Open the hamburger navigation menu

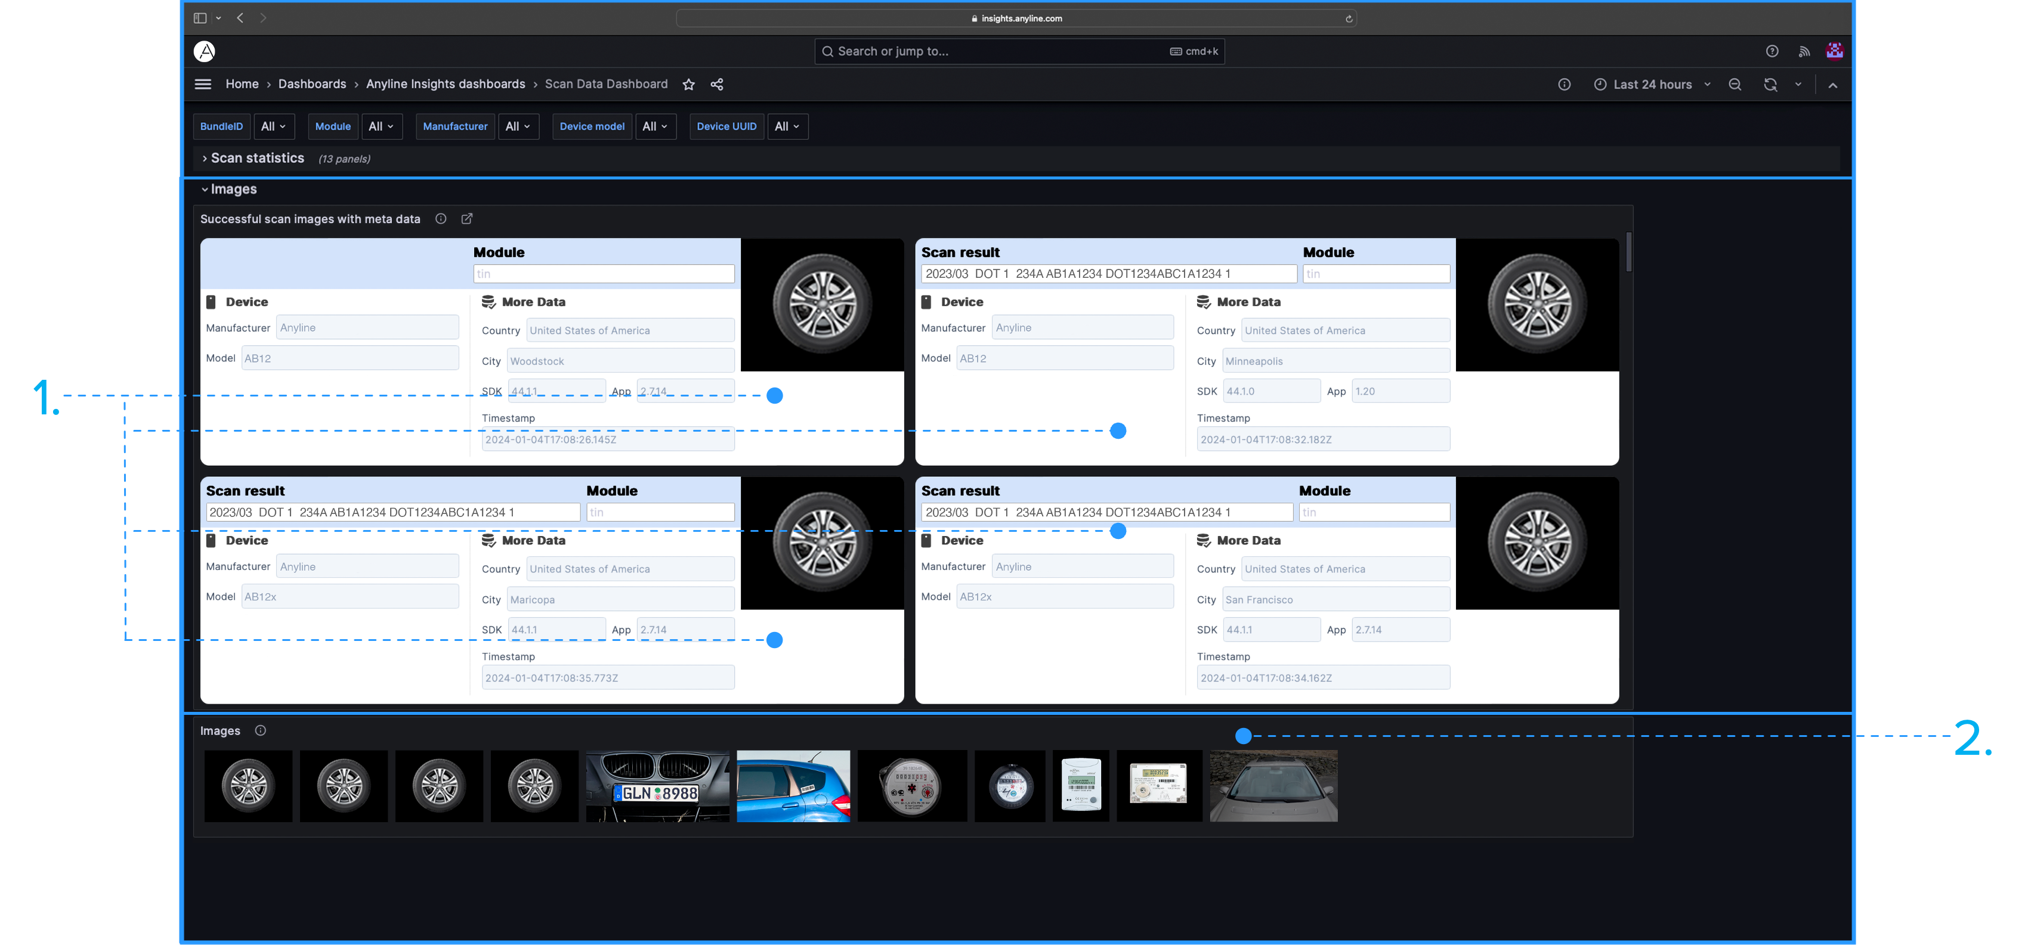[x=203, y=84]
